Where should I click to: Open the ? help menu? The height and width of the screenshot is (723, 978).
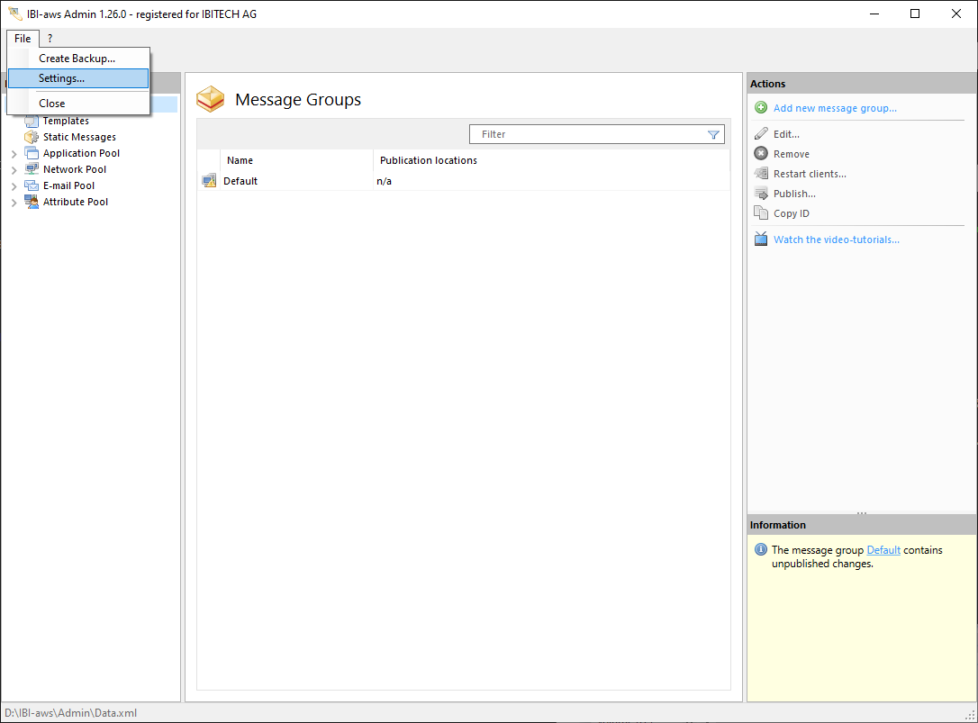50,39
